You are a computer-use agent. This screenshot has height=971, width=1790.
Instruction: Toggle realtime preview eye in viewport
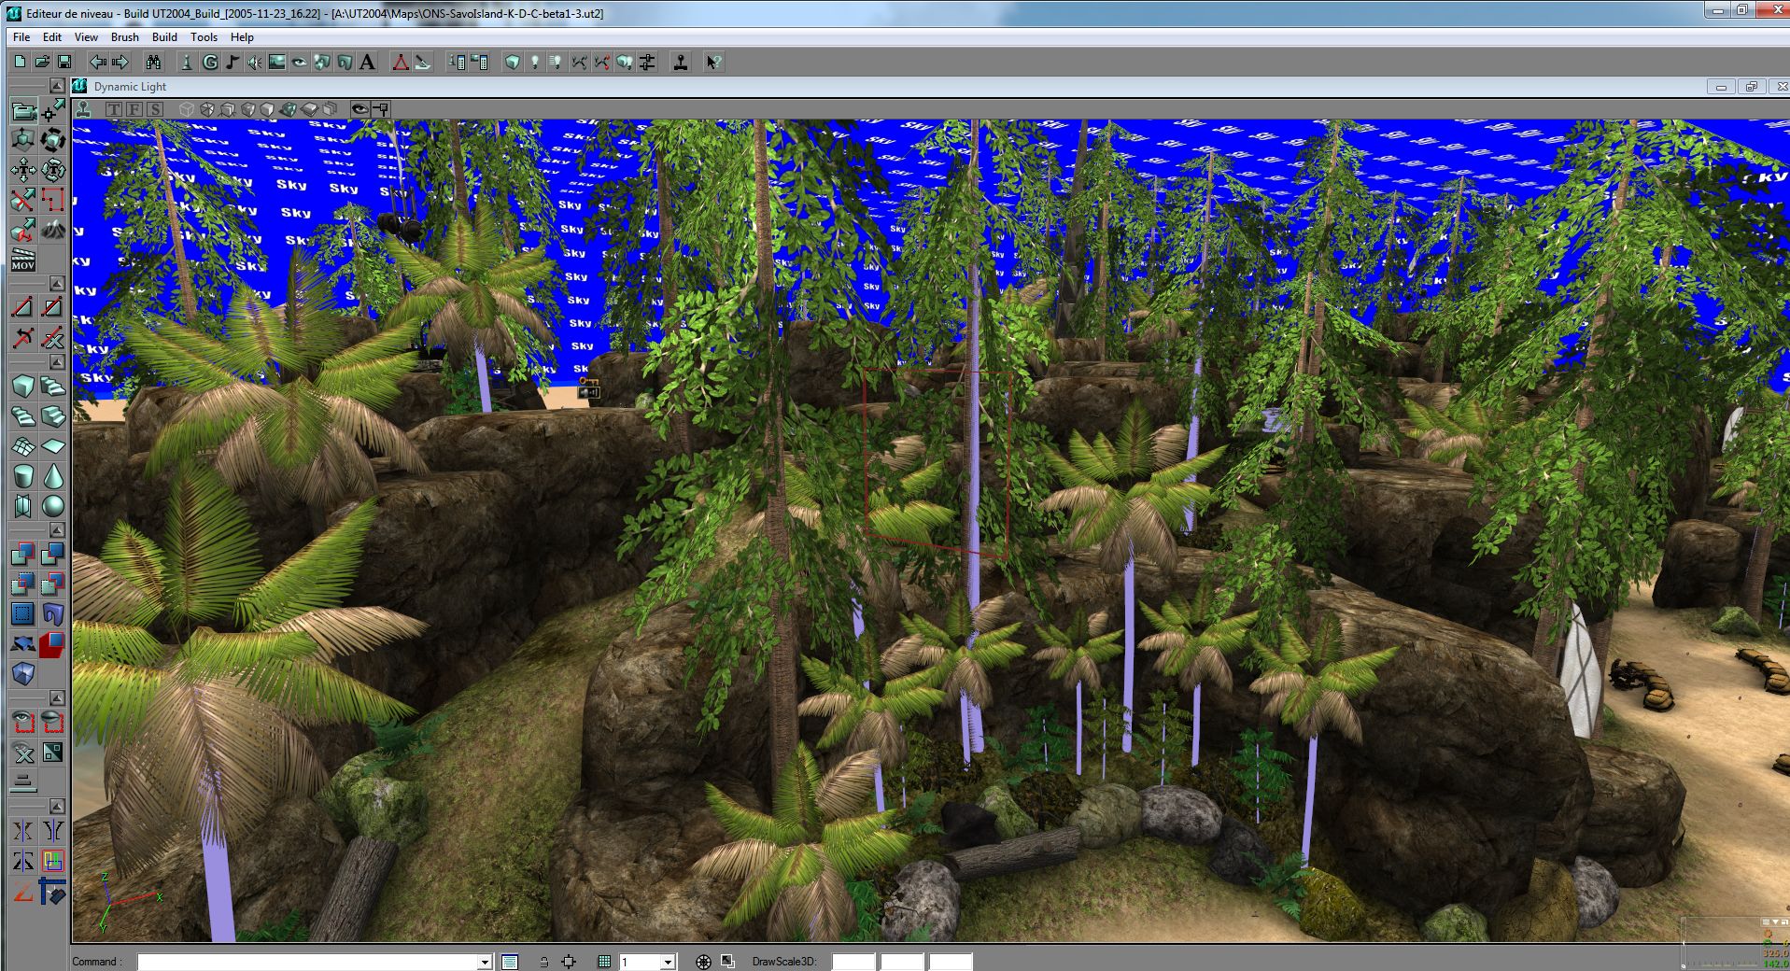(359, 109)
